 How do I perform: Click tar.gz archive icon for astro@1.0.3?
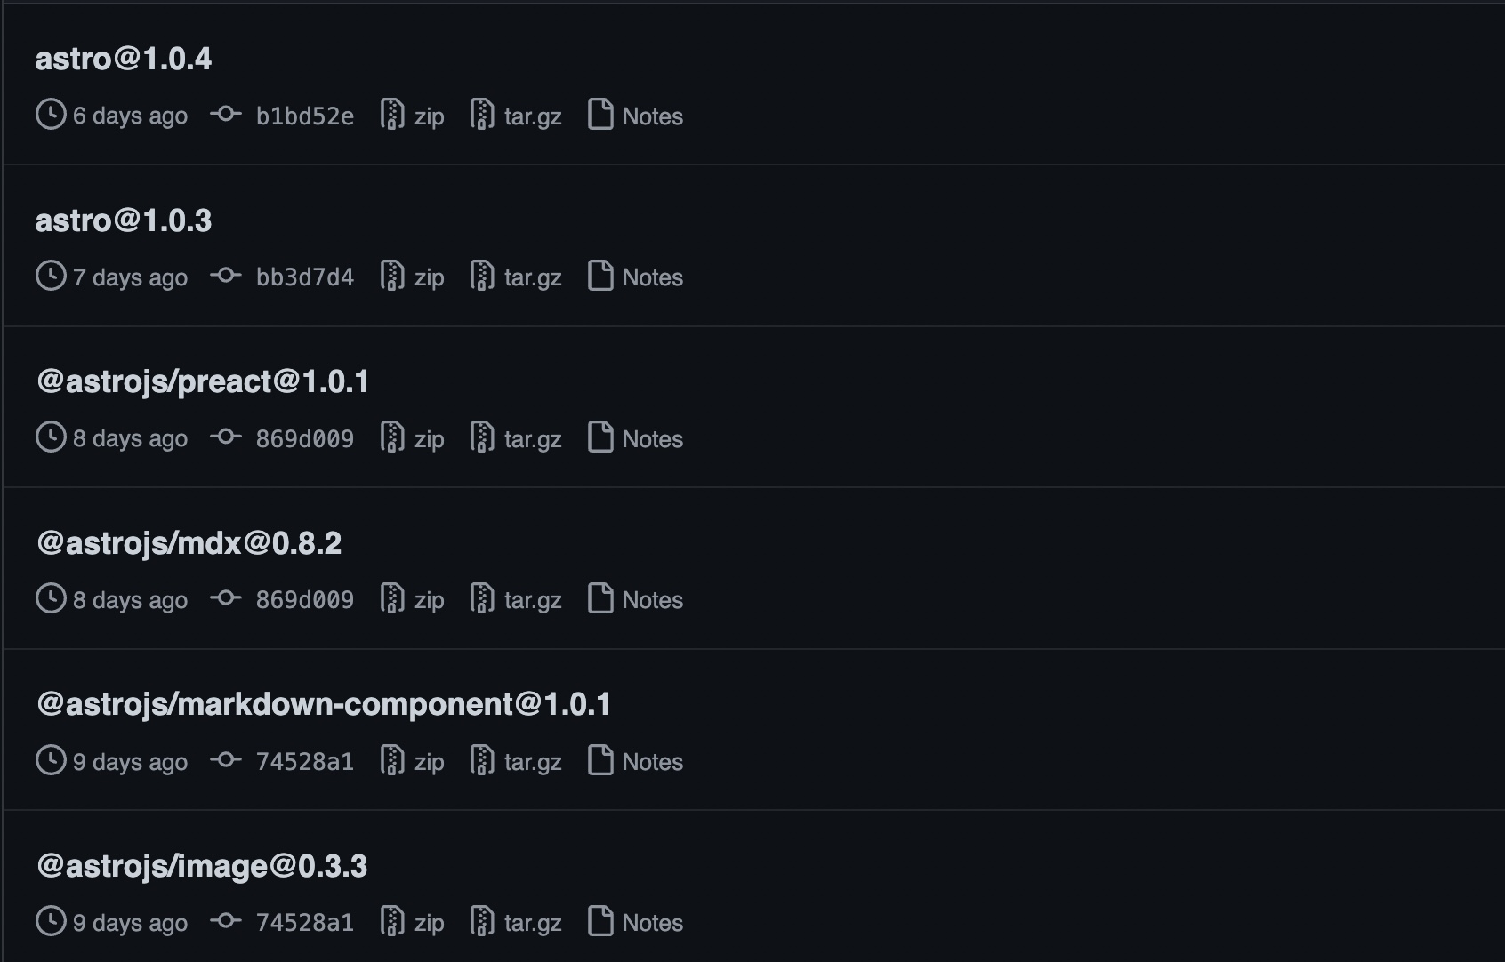(x=482, y=277)
